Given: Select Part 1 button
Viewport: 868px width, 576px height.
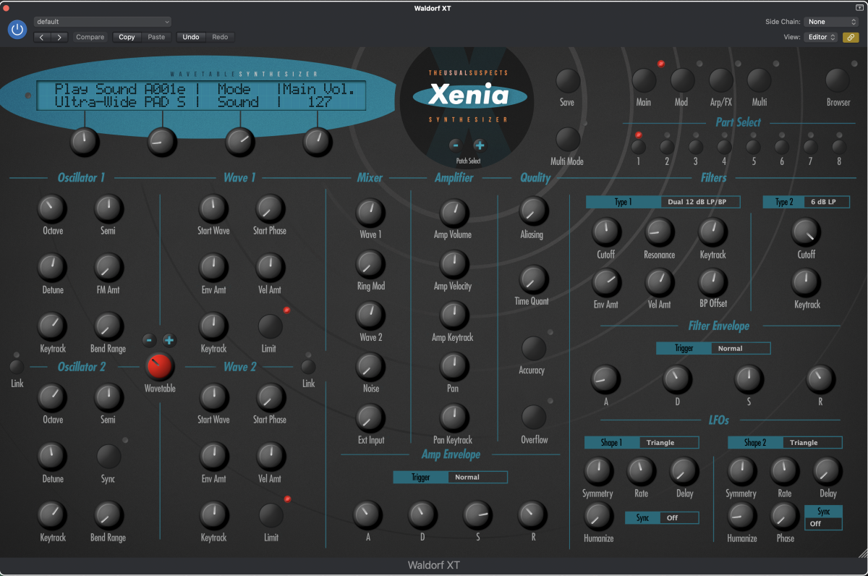Looking at the screenshot, I should point(638,147).
